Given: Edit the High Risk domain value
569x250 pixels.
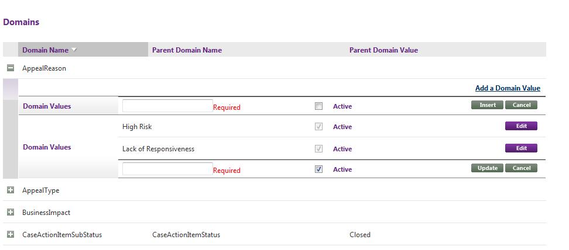Looking at the screenshot, I should 521,126.
